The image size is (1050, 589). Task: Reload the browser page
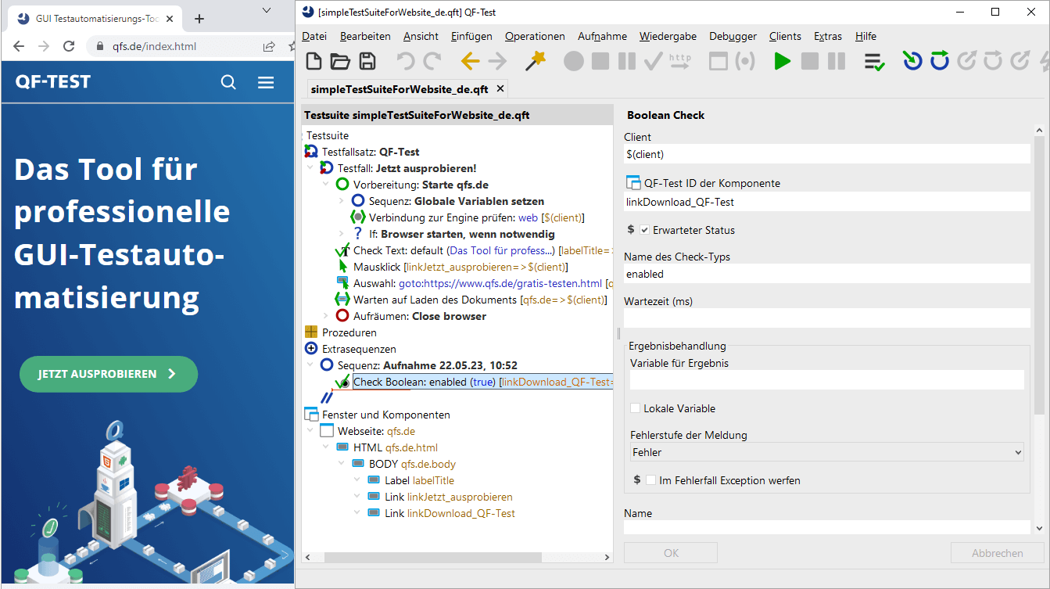click(x=69, y=46)
